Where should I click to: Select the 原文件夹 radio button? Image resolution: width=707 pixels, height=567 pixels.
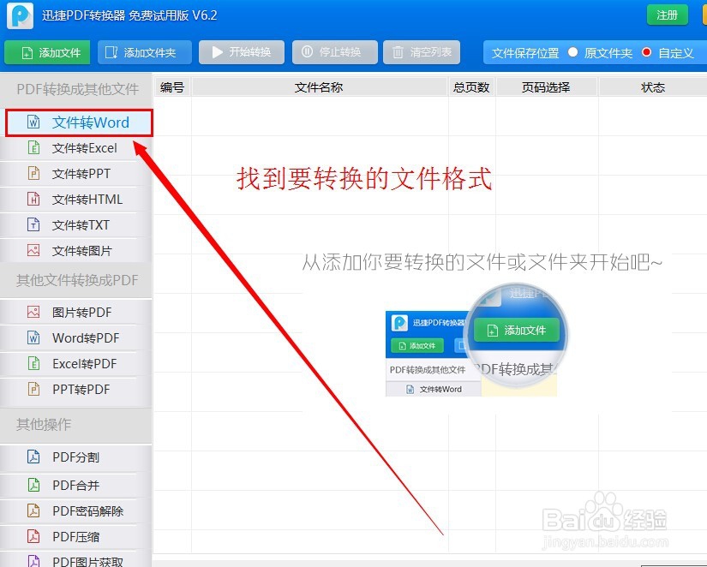[x=573, y=52]
